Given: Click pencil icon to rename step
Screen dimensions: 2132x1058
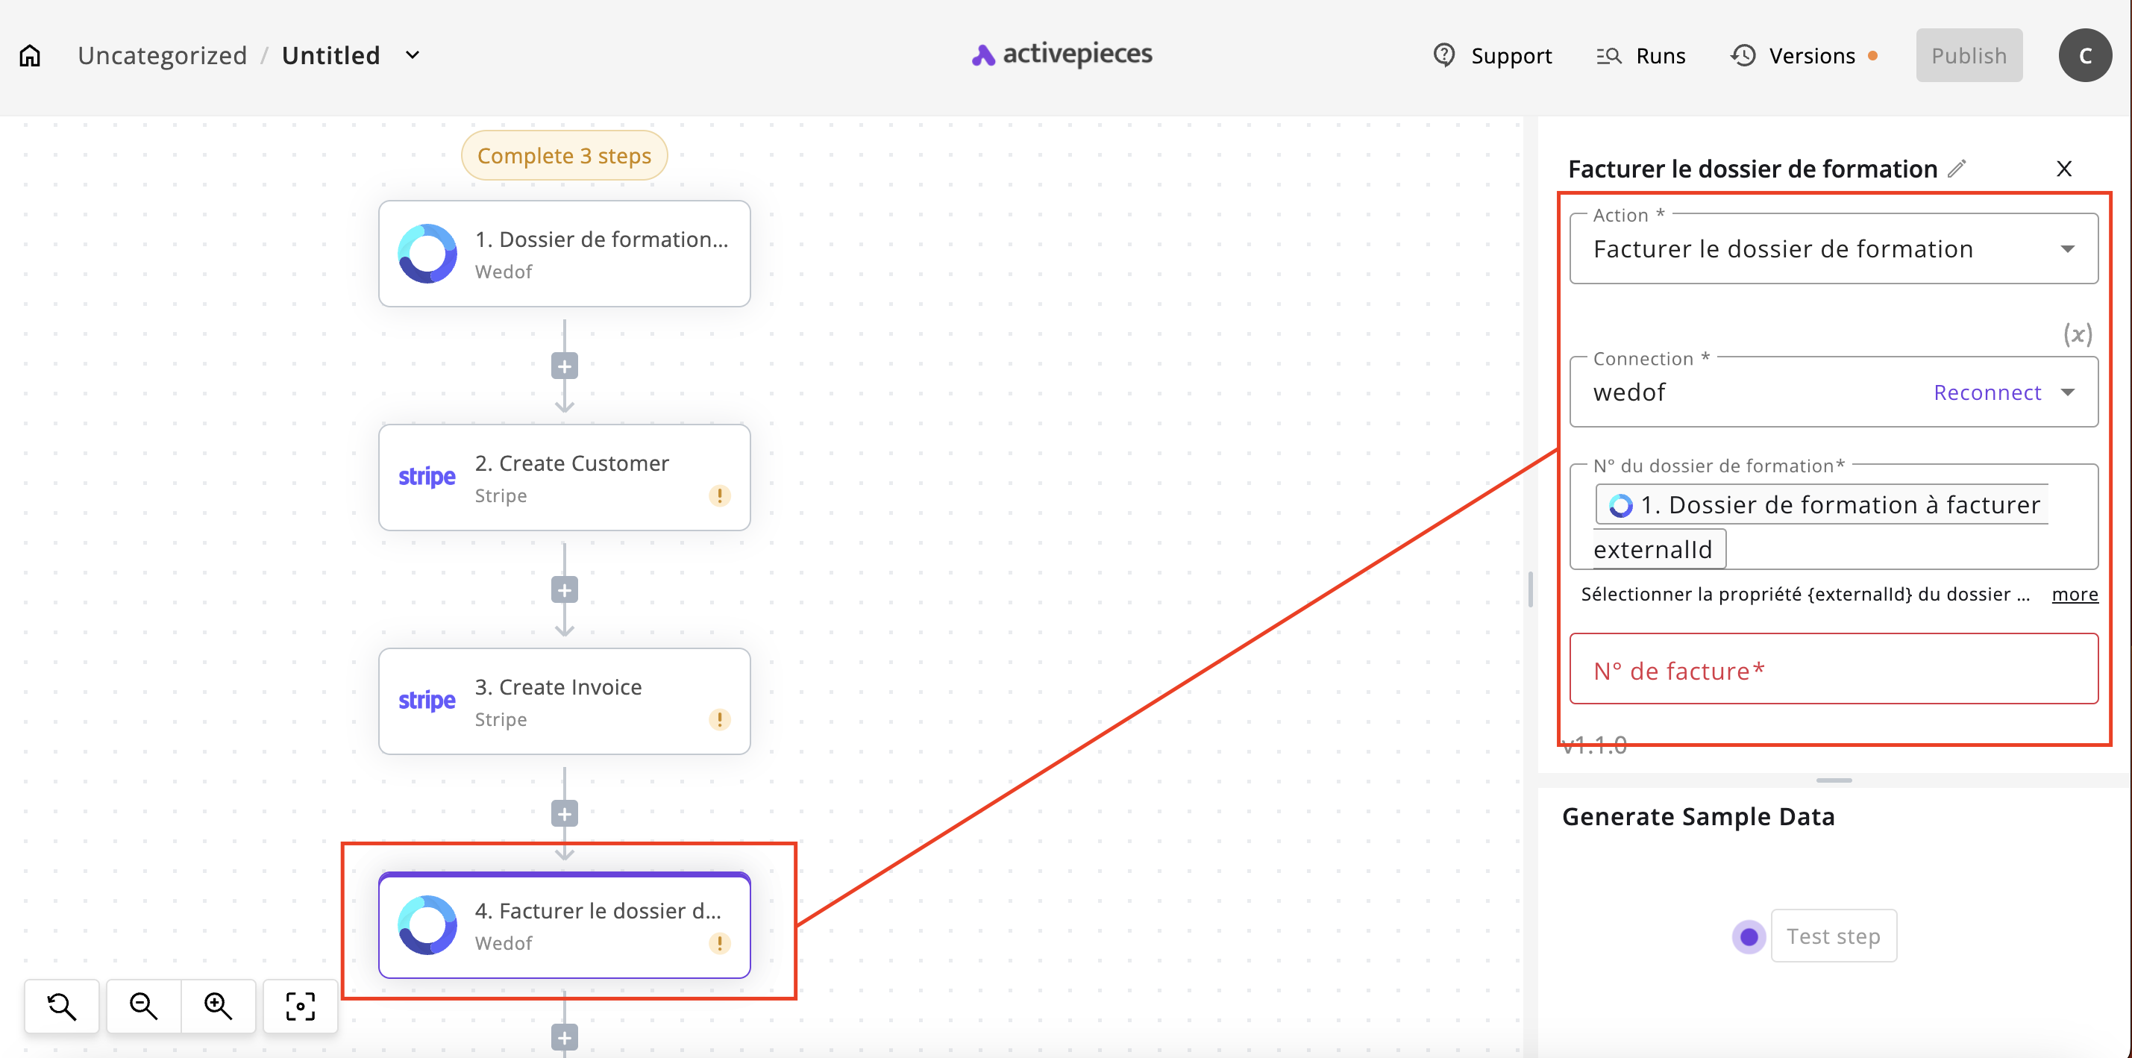Looking at the screenshot, I should (1957, 168).
